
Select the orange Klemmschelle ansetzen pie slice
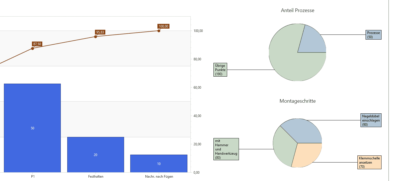pos(307,155)
